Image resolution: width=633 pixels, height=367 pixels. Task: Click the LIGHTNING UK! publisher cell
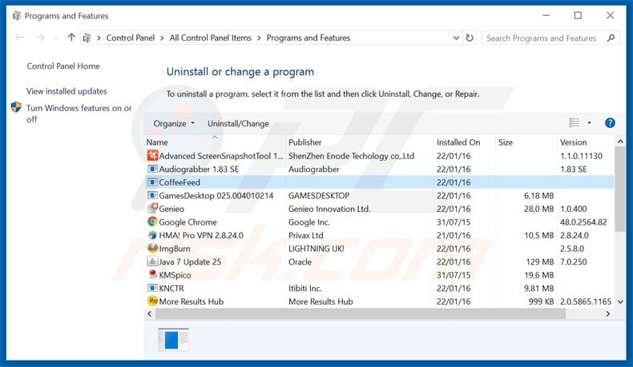pos(316,249)
